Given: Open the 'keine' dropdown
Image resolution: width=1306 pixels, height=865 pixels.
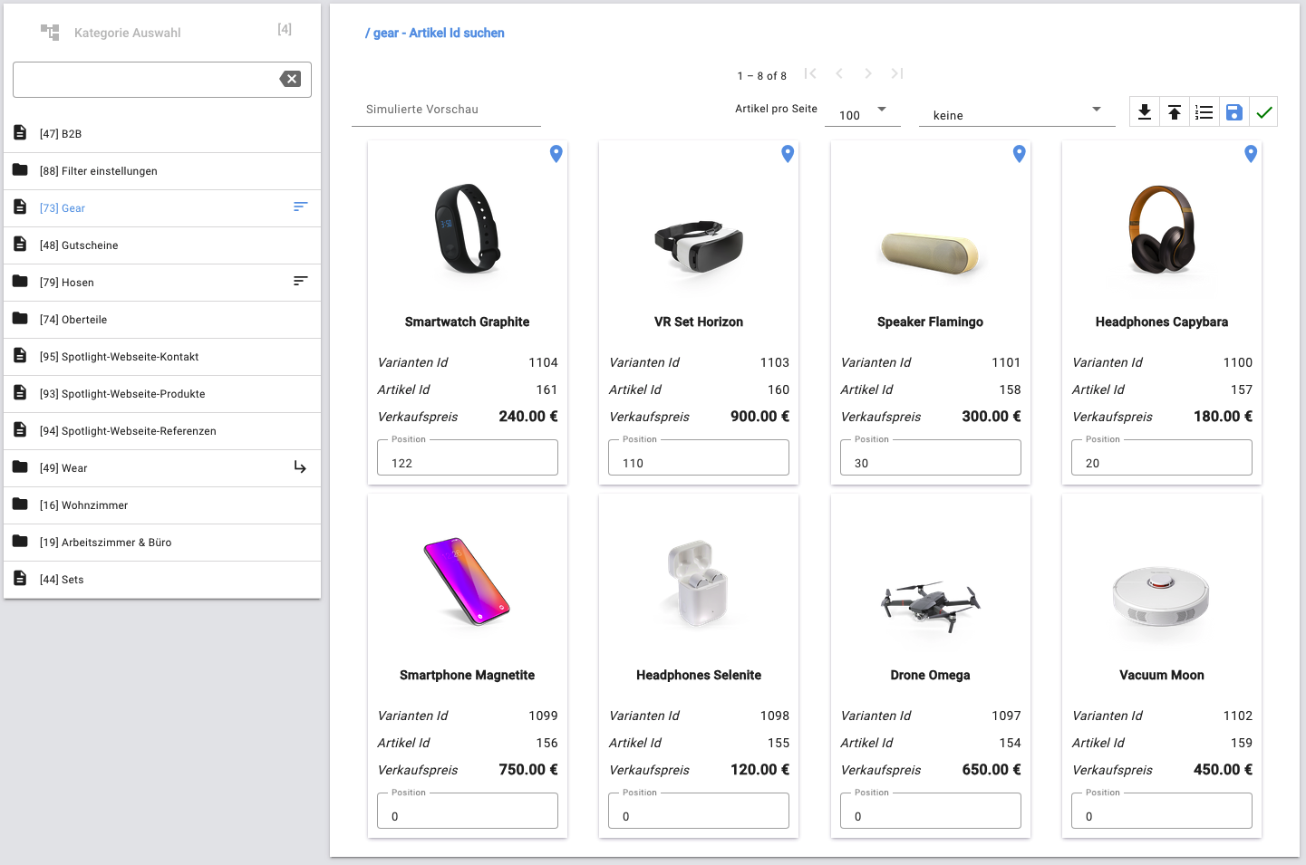Looking at the screenshot, I should click(x=1017, y=111).
